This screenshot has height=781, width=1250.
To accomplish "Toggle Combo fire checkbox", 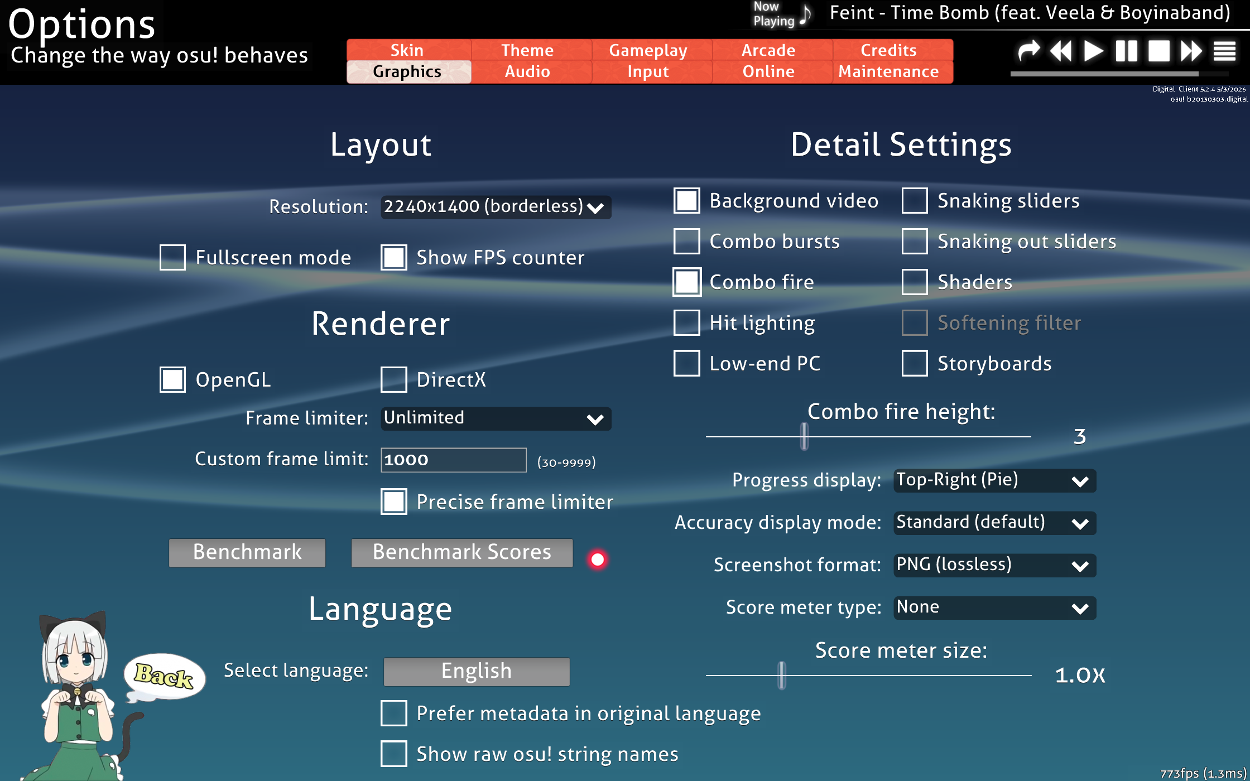I will coord(687,282).
